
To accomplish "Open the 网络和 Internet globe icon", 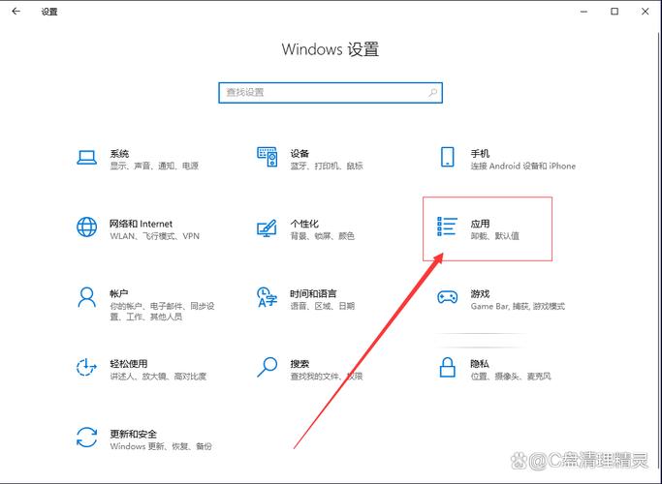I will (x=86, y=227).
